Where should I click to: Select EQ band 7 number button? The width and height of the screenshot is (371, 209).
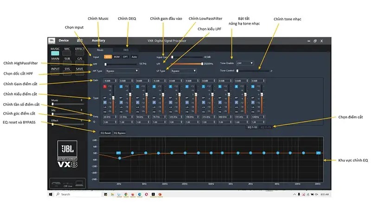[204, 86]
